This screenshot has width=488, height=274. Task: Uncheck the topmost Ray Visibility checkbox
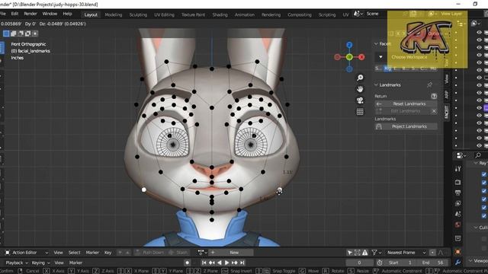484,174
